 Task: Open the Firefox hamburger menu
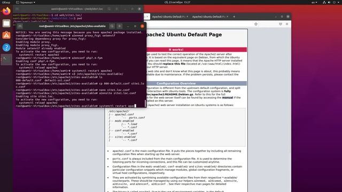click(x=287, y=24)
